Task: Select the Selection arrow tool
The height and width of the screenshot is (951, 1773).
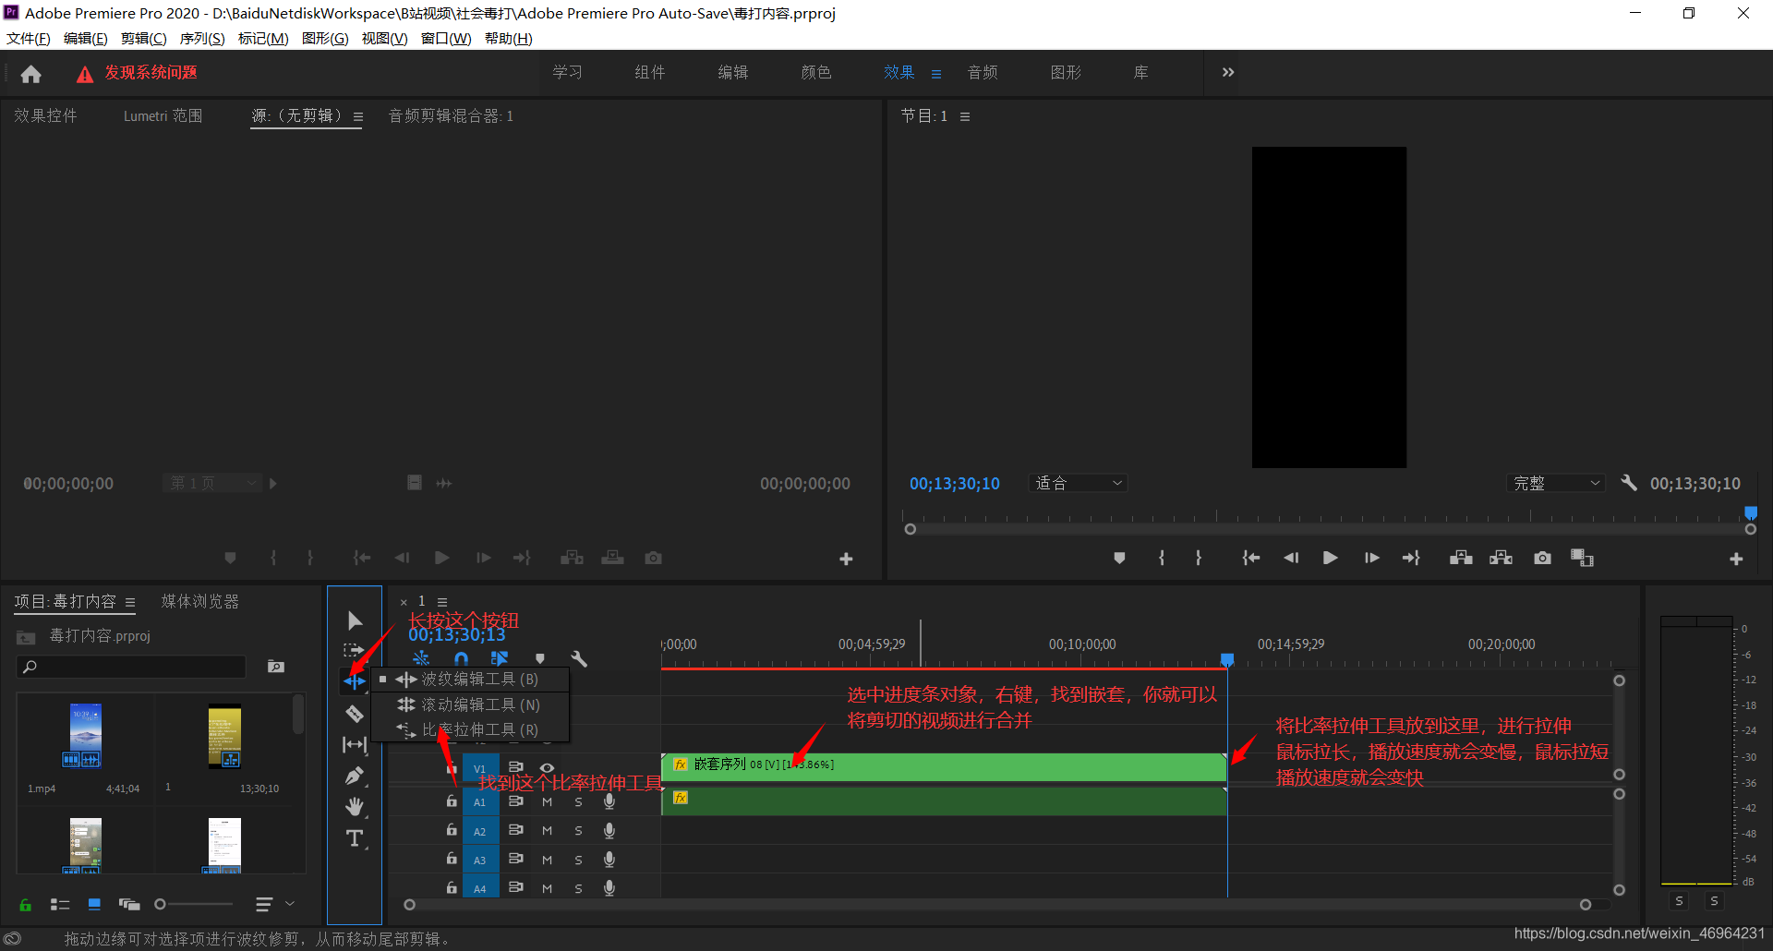Action: (x=355, y=620)
